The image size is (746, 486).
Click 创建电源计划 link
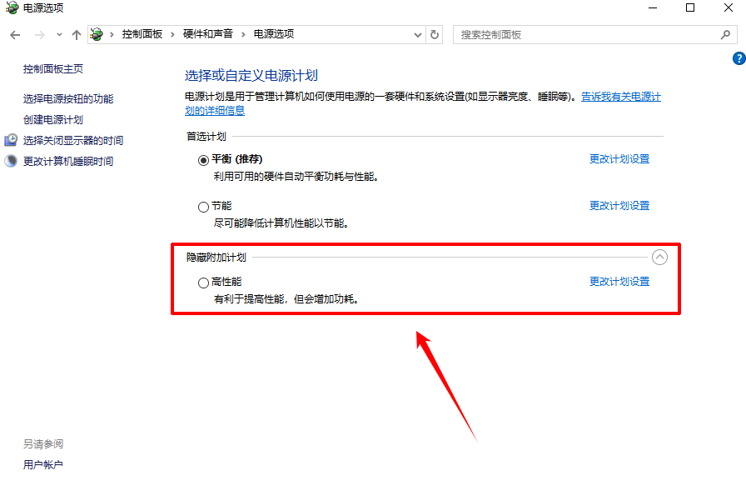point(53,119)
